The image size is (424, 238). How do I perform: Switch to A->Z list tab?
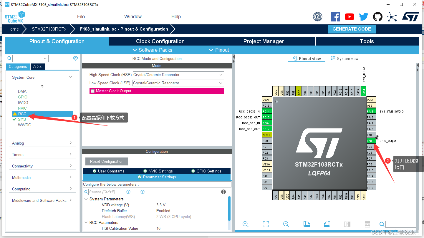(x=37, y=66)
